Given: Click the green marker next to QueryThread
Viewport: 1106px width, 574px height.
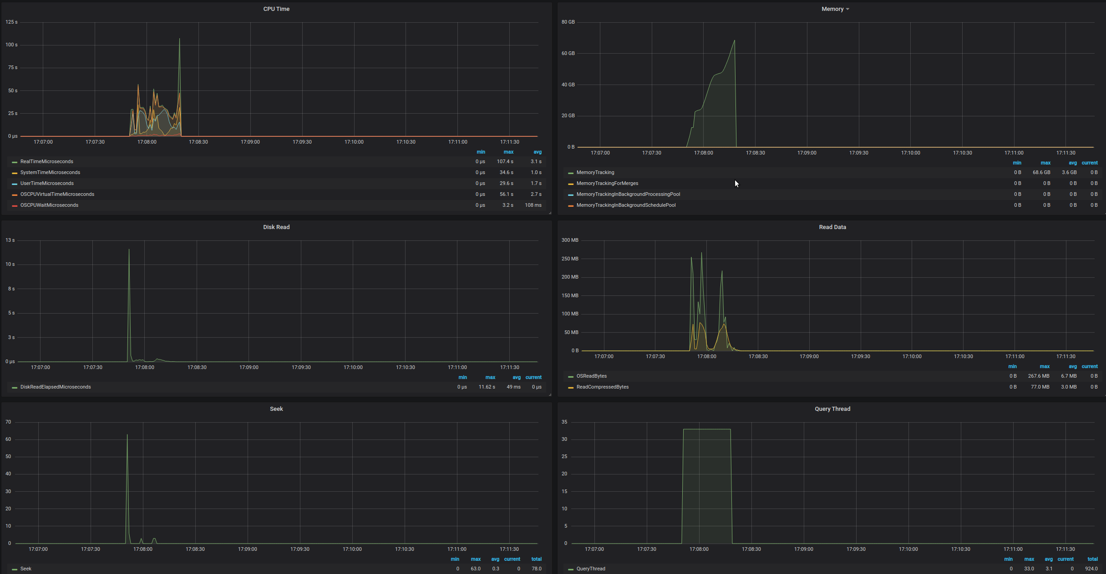Looking at the screenshot, I should 571,569.
